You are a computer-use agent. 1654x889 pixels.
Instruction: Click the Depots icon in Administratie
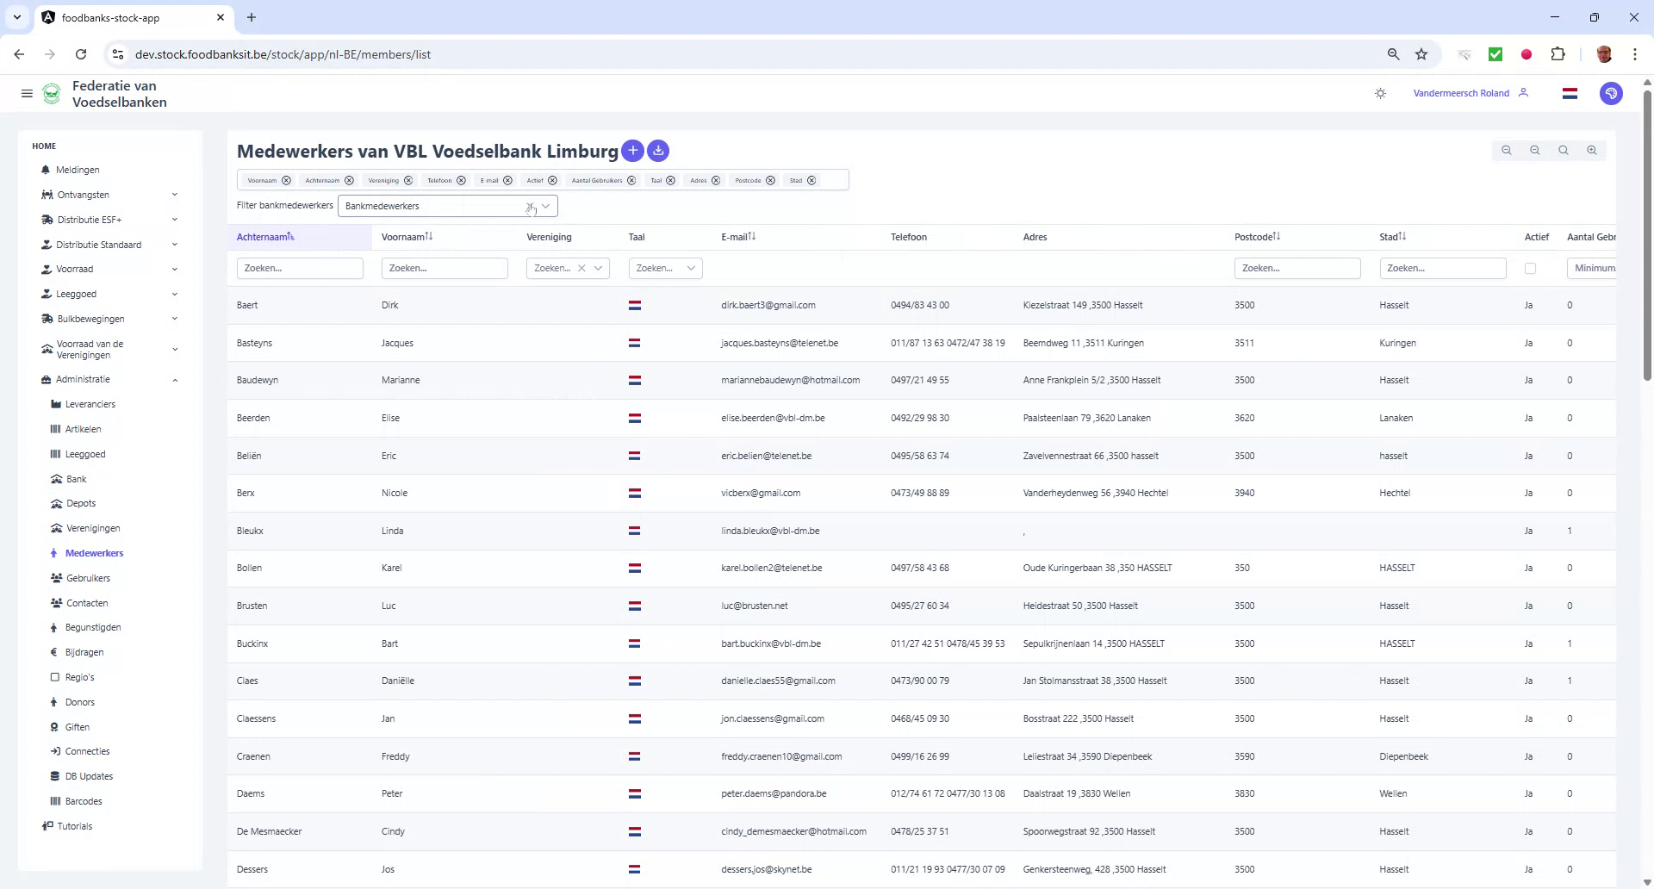(x=59, y=503)
